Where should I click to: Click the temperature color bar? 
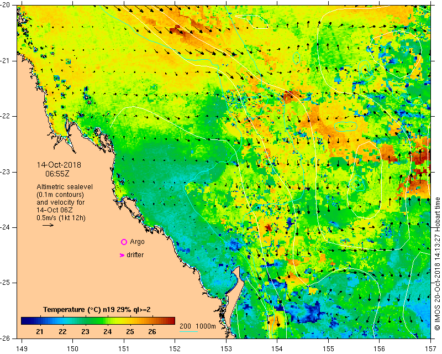tap(98, 321)
